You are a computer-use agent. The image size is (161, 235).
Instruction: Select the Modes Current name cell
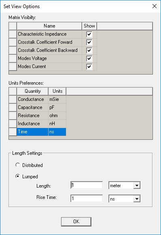(x=49, y=66)
